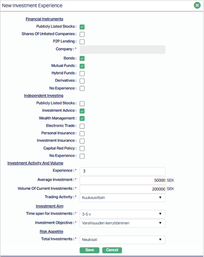This screenshot has width=204, height=257.
Task: Expand the Total Investments risk dropdown
Action: point(122,240)
